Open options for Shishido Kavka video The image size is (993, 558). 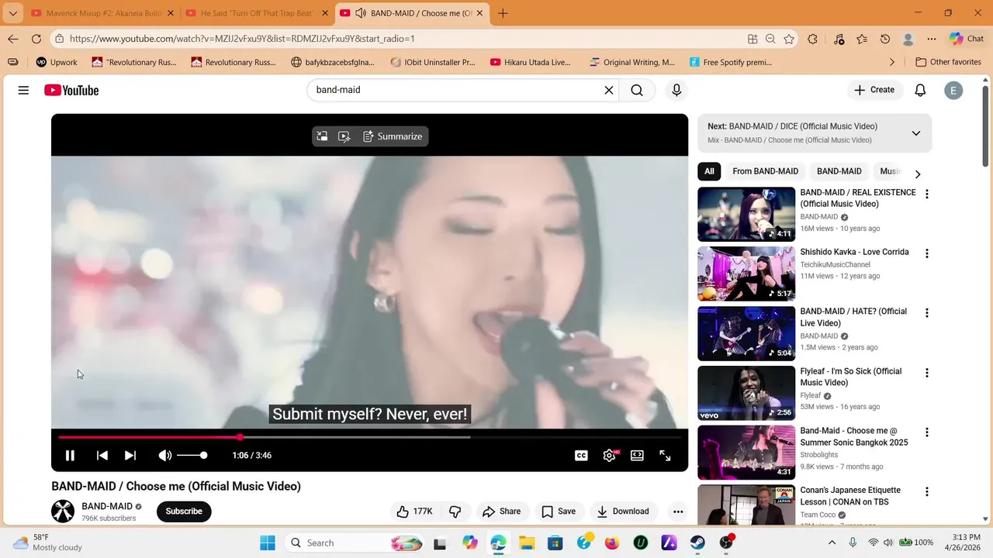[926, 253]
